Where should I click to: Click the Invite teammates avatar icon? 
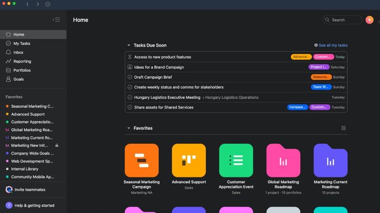tap(9, 190)
